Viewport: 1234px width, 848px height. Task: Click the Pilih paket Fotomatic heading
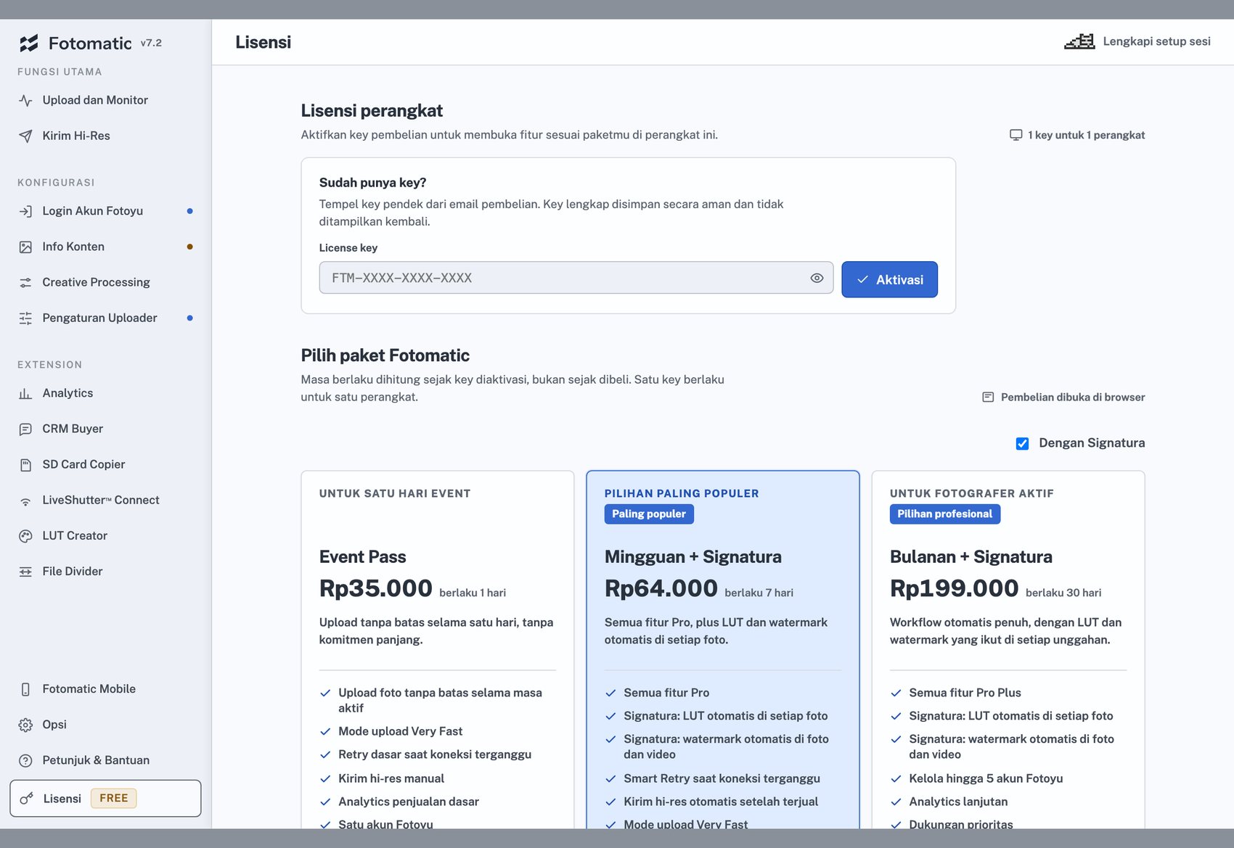(x=385, y=355)
